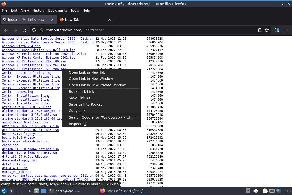Open the Help menu
The height and width of the screenshot is (195, 292).
(x=86, y=10)
